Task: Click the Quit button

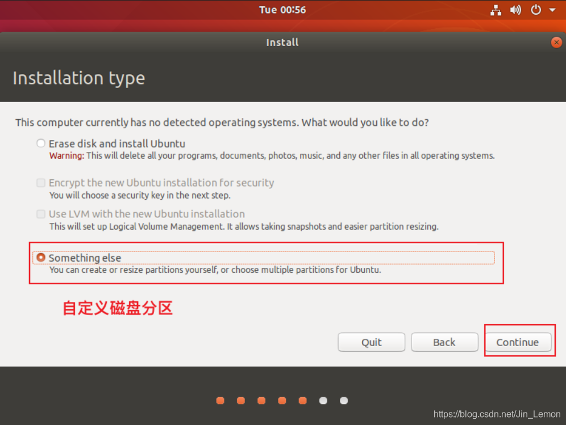Action: 372,342
